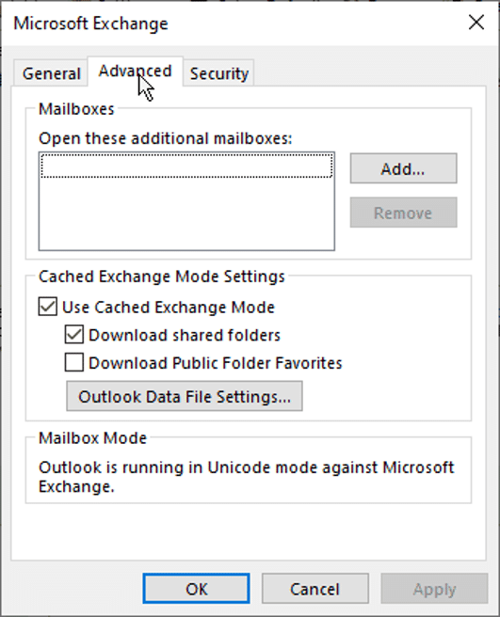Click the 'Download Public Folder Favorites' label text

[x=215, y=363]
